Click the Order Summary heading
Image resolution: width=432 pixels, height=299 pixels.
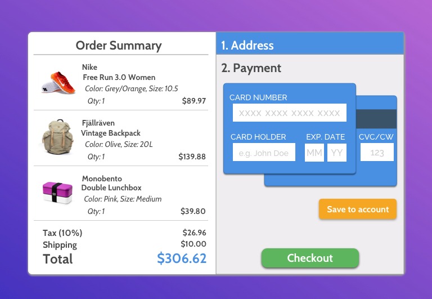pos(119,46)
